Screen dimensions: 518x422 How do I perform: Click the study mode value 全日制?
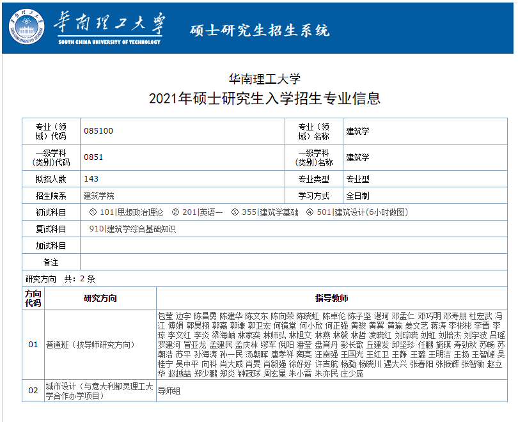click(357, 196)
